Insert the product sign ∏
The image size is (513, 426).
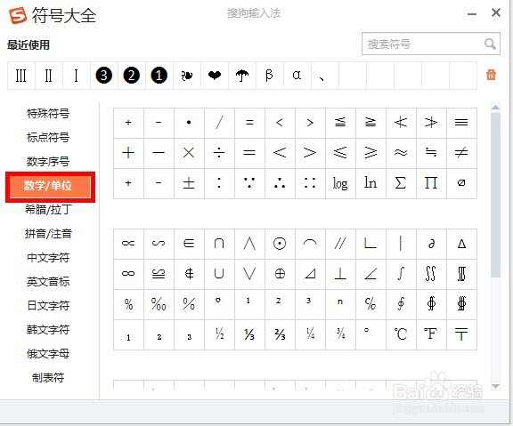click(x=431, y=183)
